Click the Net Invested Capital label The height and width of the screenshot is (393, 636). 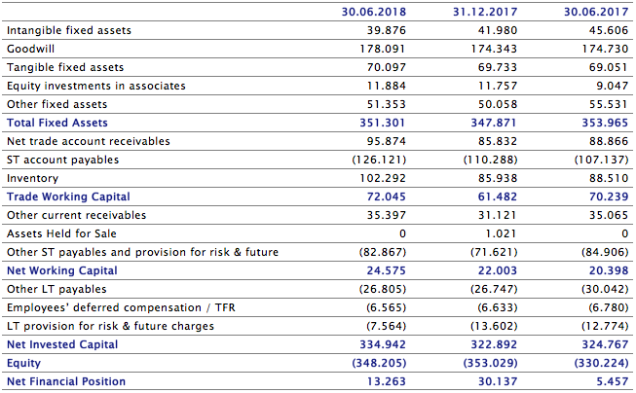coord(62,344)
